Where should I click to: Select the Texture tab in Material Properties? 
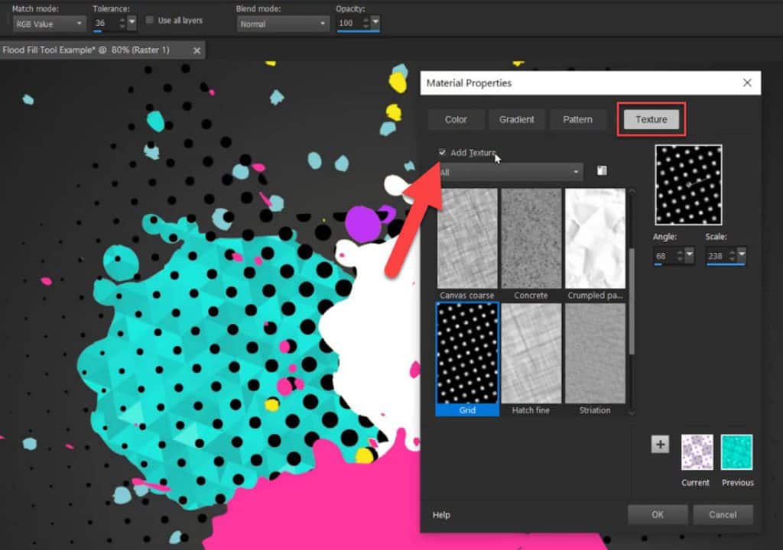click(x=651, y=119)
